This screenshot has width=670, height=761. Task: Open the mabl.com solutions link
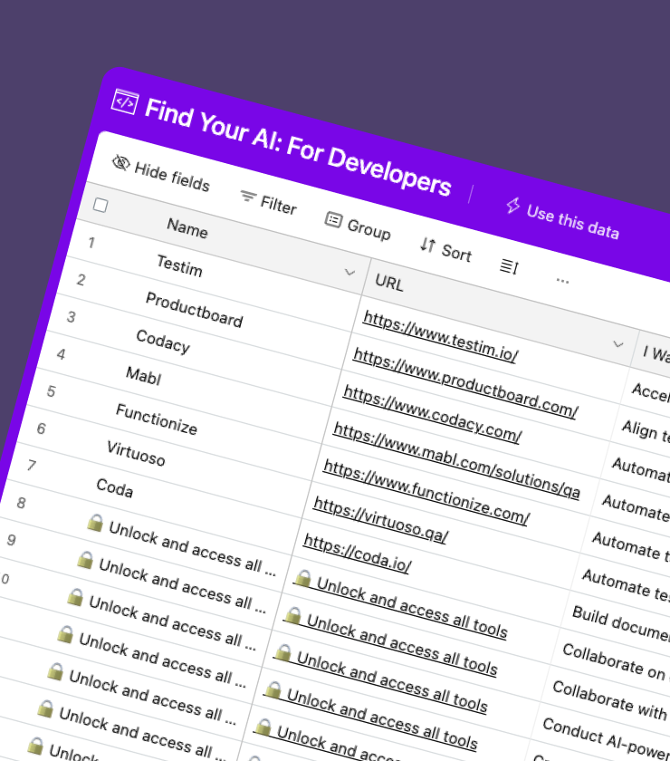(456, 460)
